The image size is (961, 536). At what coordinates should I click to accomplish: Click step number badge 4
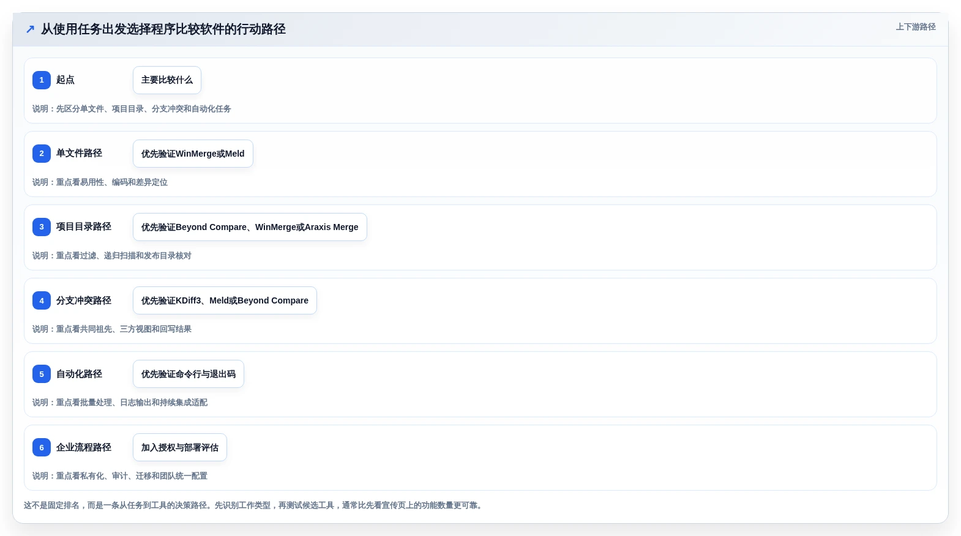[42, 300]
